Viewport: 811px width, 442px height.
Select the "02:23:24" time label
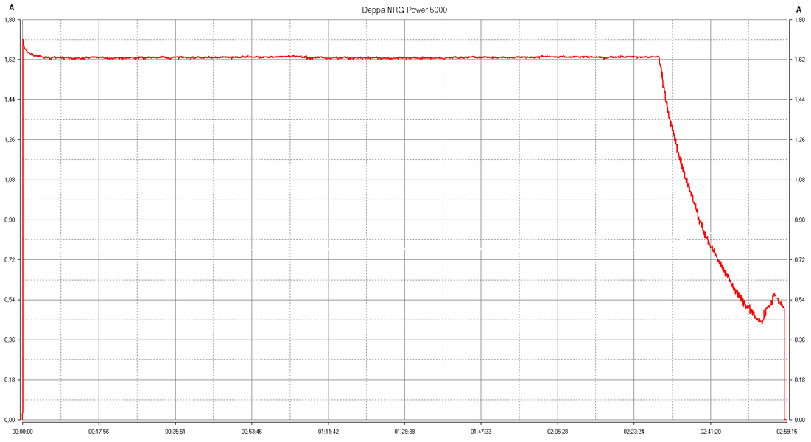[x=634, y=431]
